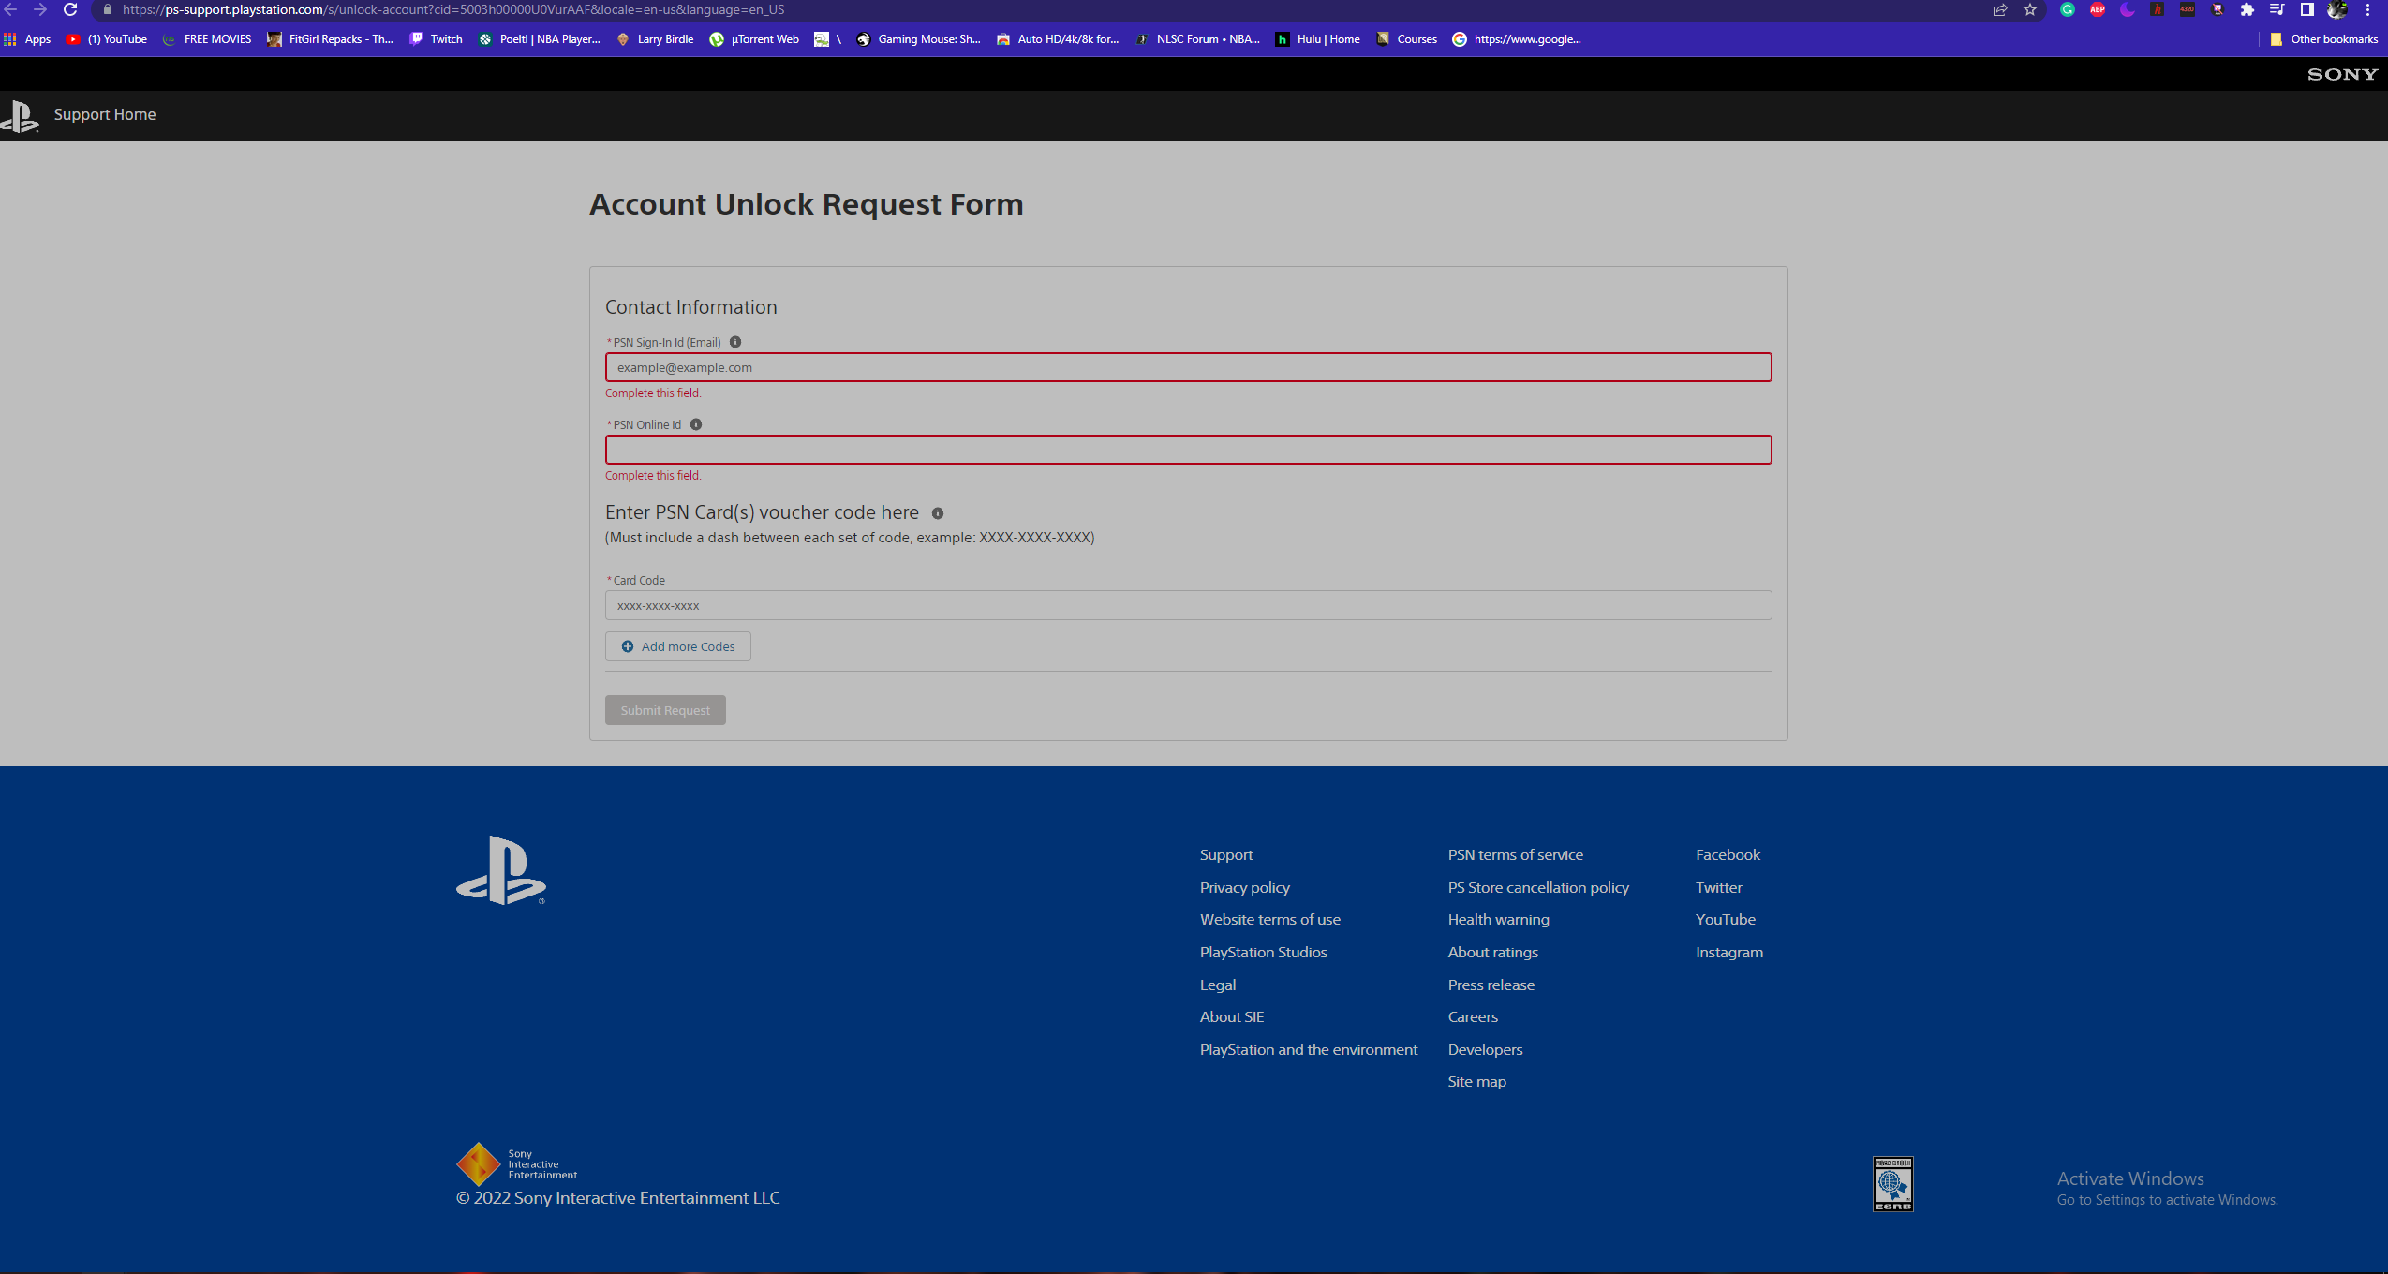Screen dimensions: 2388x1274
Task: Open the purple moon extension
Action: point(2128,9)
